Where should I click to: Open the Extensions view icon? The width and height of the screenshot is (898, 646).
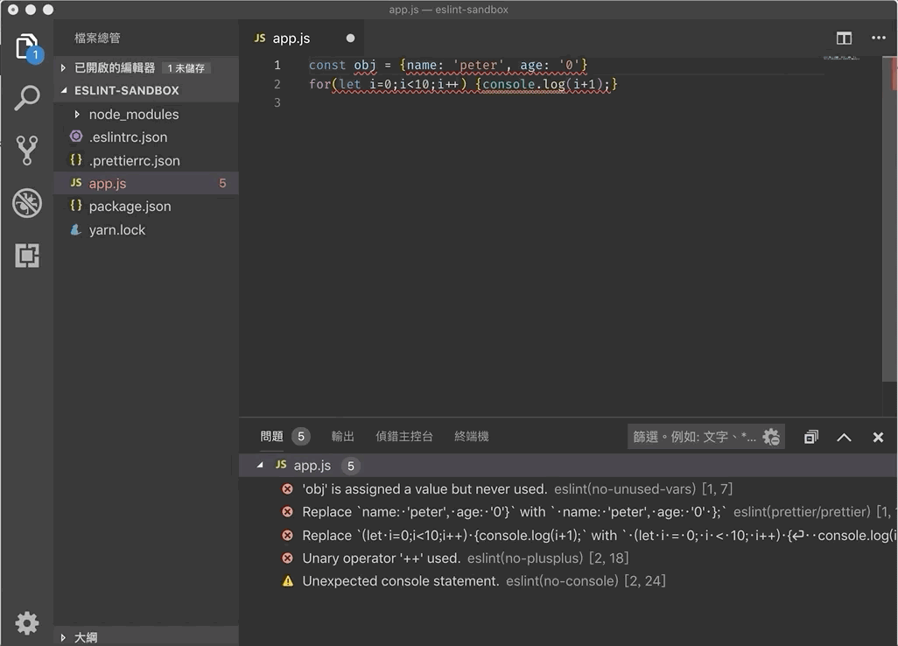tap(26, 256)
